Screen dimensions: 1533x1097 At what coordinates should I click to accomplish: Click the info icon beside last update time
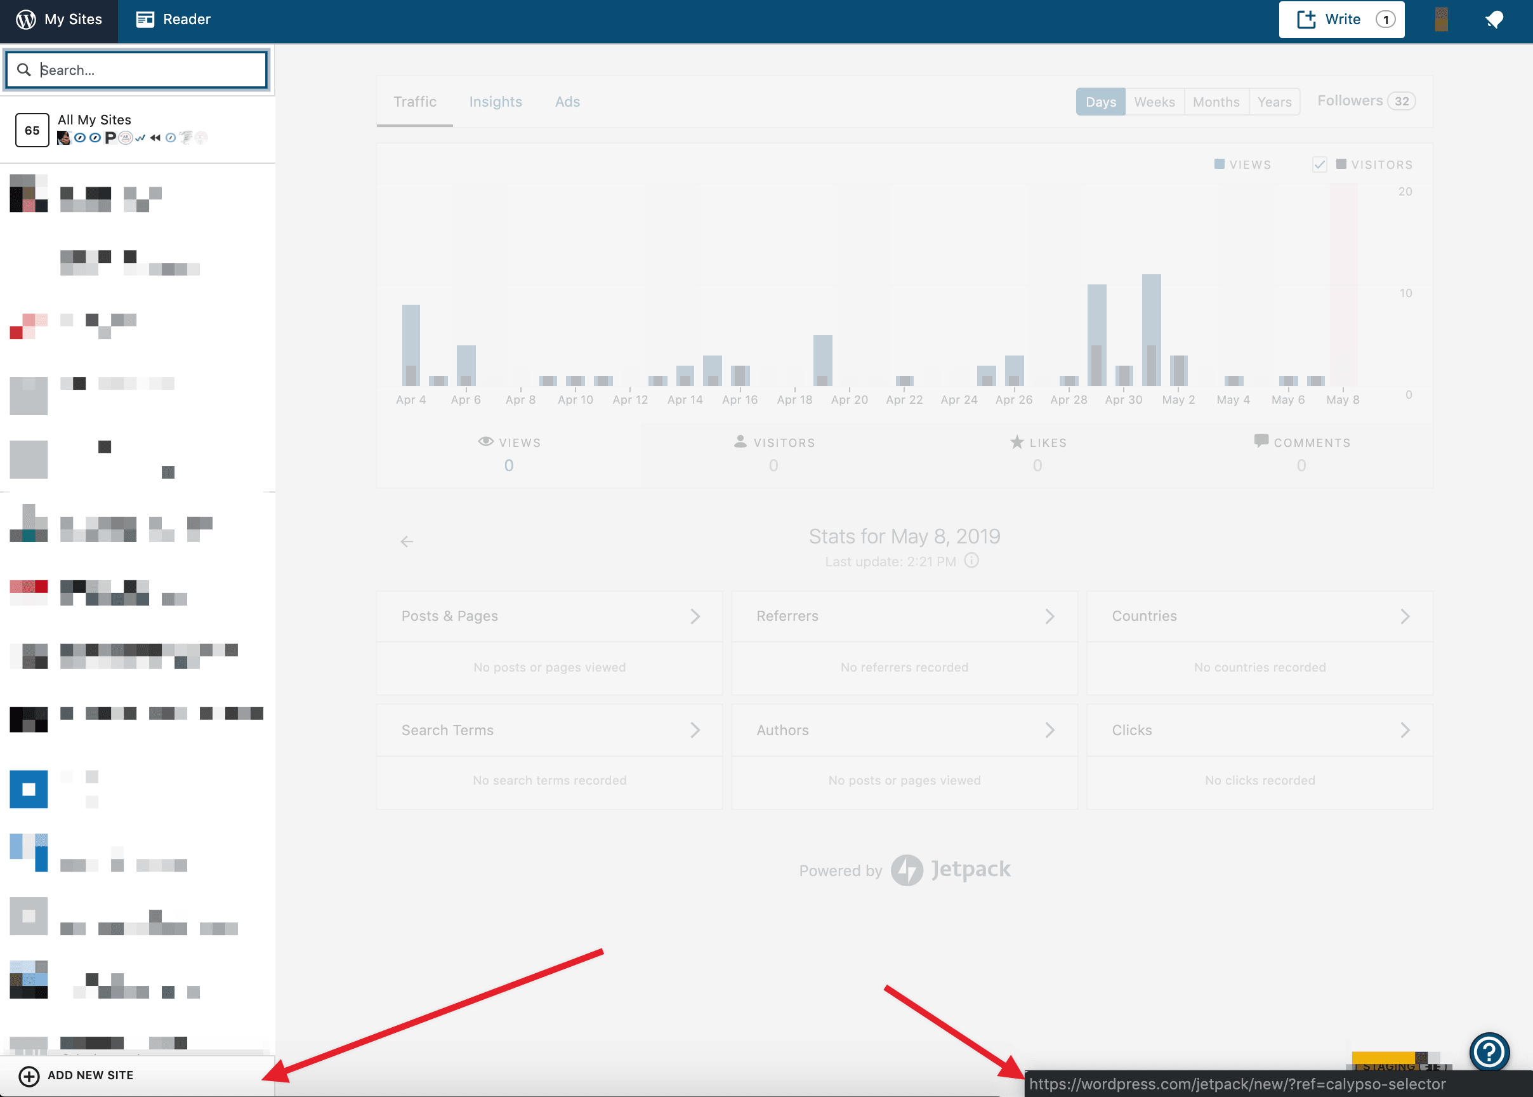tap(972, 561)
